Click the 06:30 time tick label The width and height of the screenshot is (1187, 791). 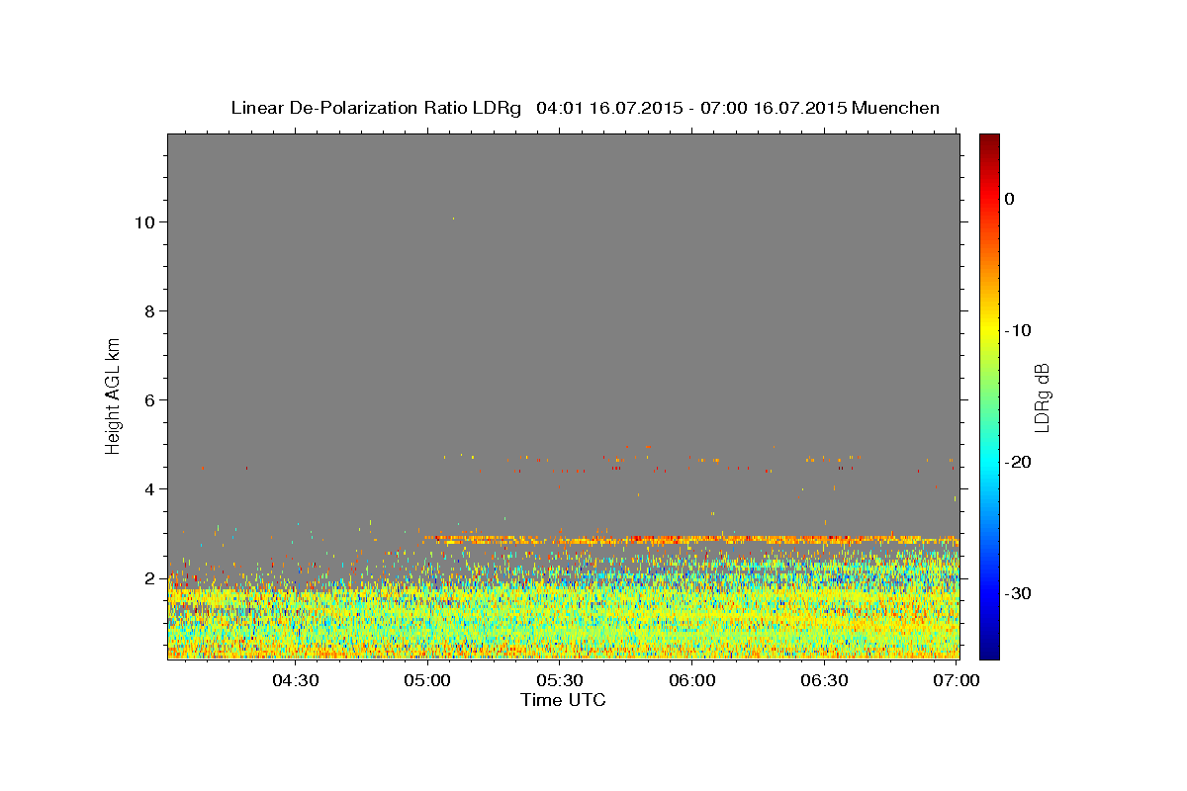point(825,680)
